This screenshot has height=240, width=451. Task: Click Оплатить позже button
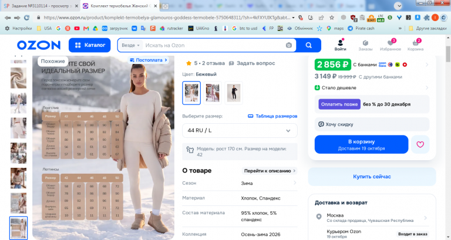339,104
